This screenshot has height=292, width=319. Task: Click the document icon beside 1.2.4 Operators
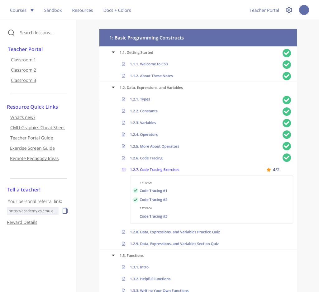(123, 134)
